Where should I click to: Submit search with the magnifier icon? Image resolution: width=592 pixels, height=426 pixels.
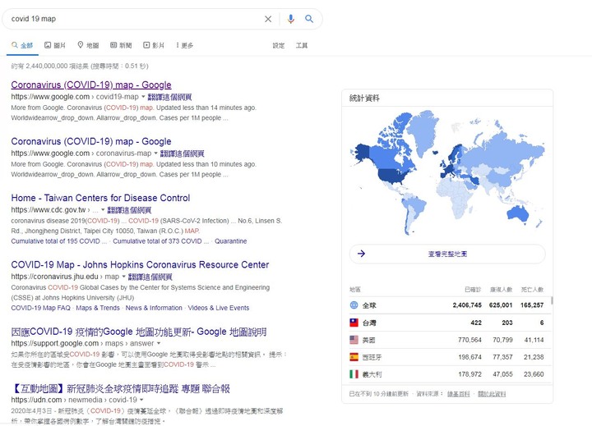(309, 19)
